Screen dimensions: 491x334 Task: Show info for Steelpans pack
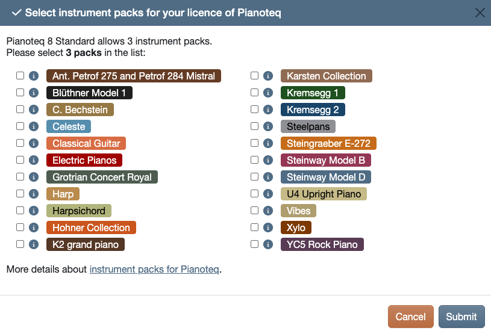tap(267, 126)
